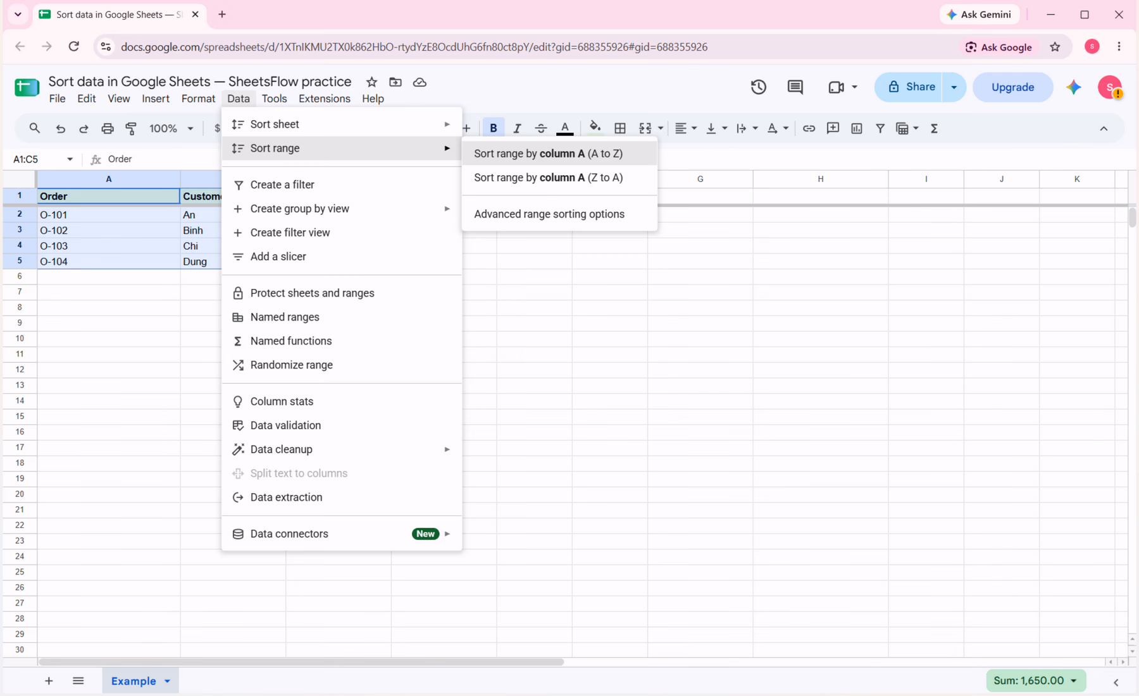Image resolution: width=1139 pixels, height=696 pixels.
Task: Add a new sheet with plus button
Action: [x=49, y=681]
